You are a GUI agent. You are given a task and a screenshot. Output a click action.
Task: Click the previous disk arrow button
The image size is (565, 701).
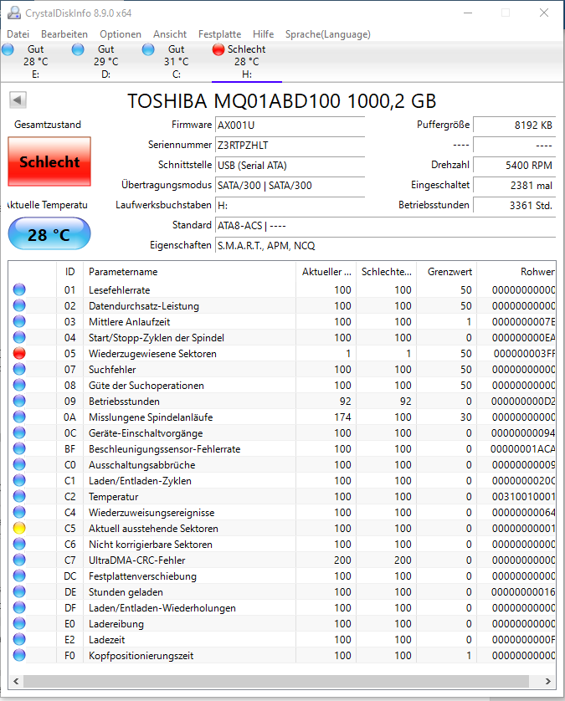(18, 100)
